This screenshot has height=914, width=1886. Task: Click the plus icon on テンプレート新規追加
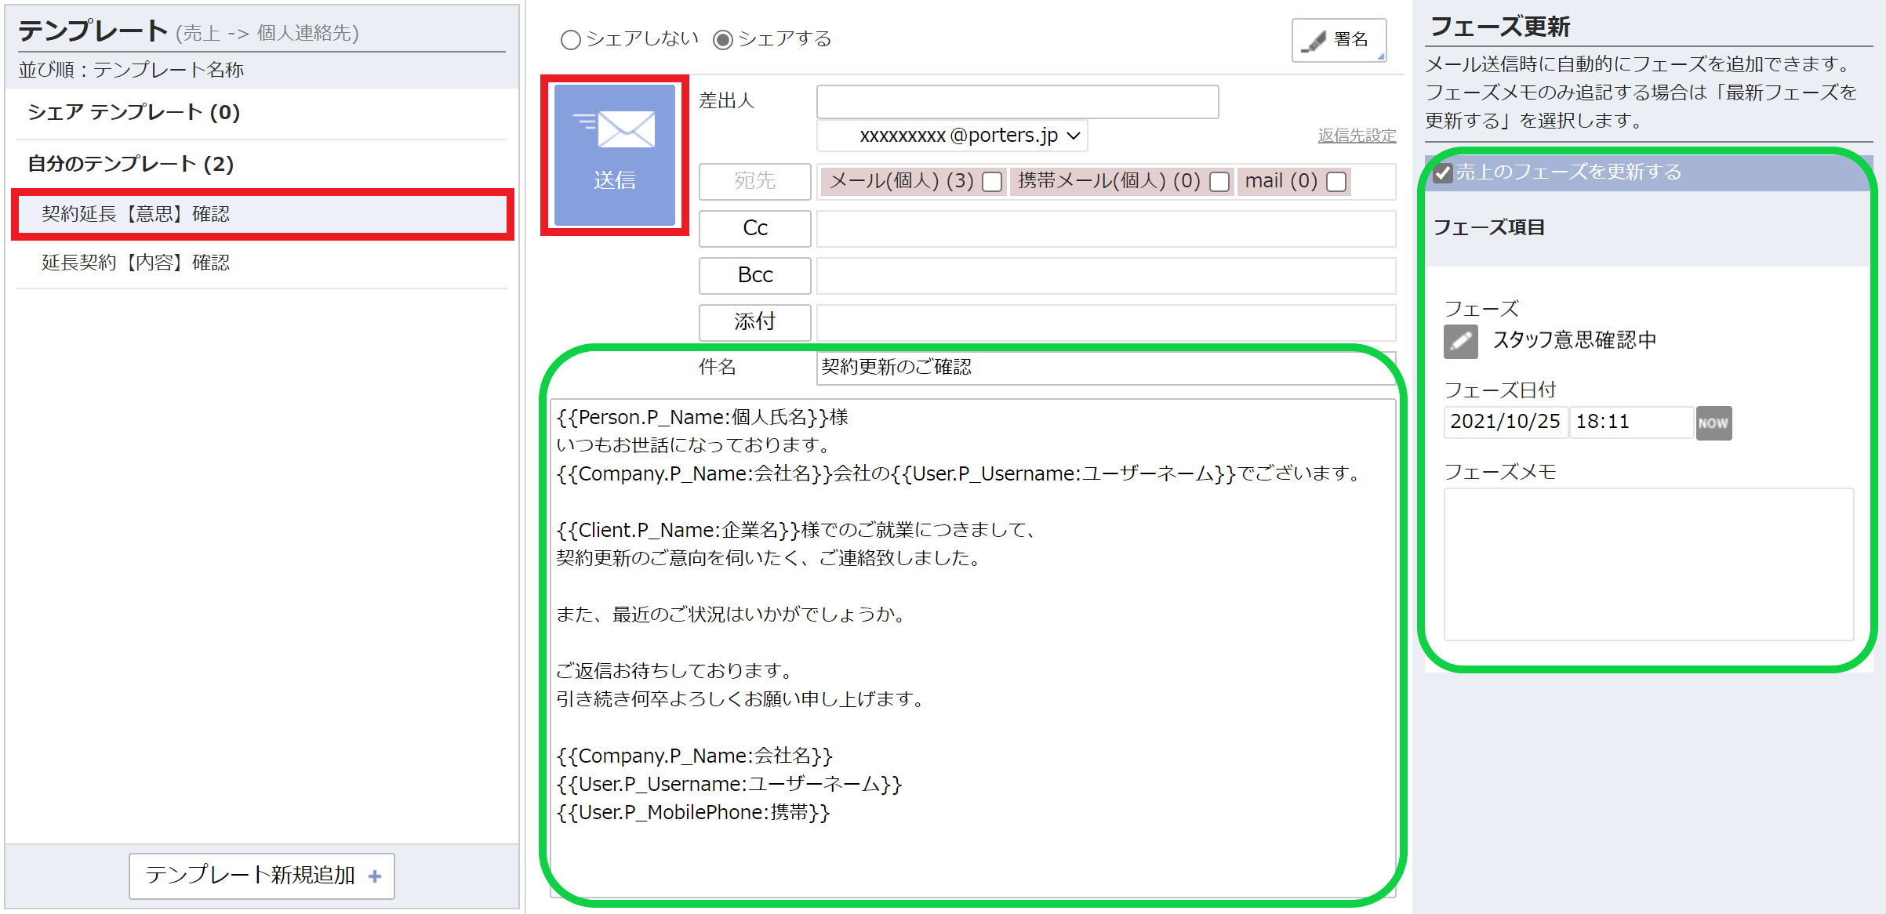coord(375,876)
